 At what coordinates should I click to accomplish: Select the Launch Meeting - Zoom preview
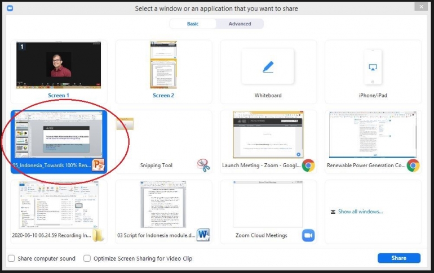click(268, 135)
